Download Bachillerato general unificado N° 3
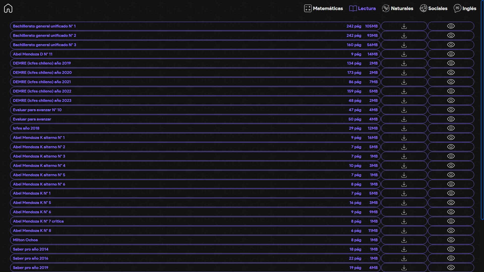The height and width of the screenshot is (272, 484). [x=404, y=45]
